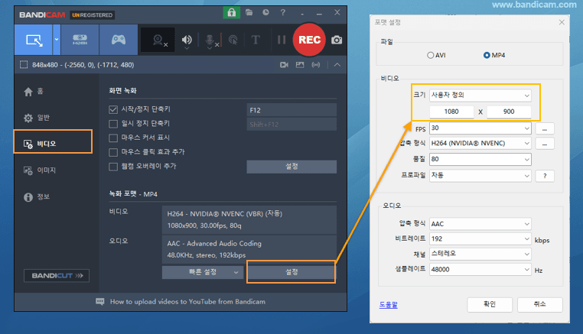
Task: Enable 웹캠 오버레이 추가 checkbox
Action: click(113, 167)
